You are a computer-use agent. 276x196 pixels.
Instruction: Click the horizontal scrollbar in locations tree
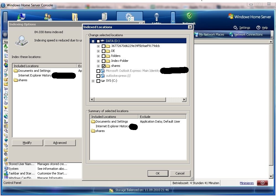(x=130, y=99)
